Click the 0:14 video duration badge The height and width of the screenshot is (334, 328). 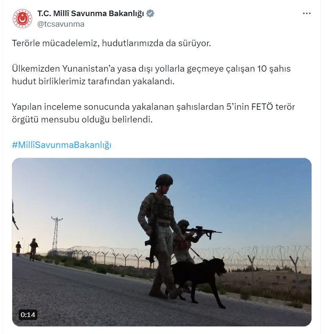28,315
